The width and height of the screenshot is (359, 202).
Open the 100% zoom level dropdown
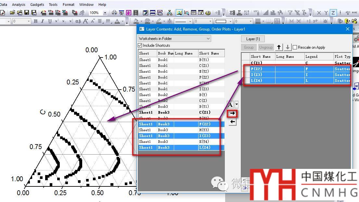coord(105,13)
